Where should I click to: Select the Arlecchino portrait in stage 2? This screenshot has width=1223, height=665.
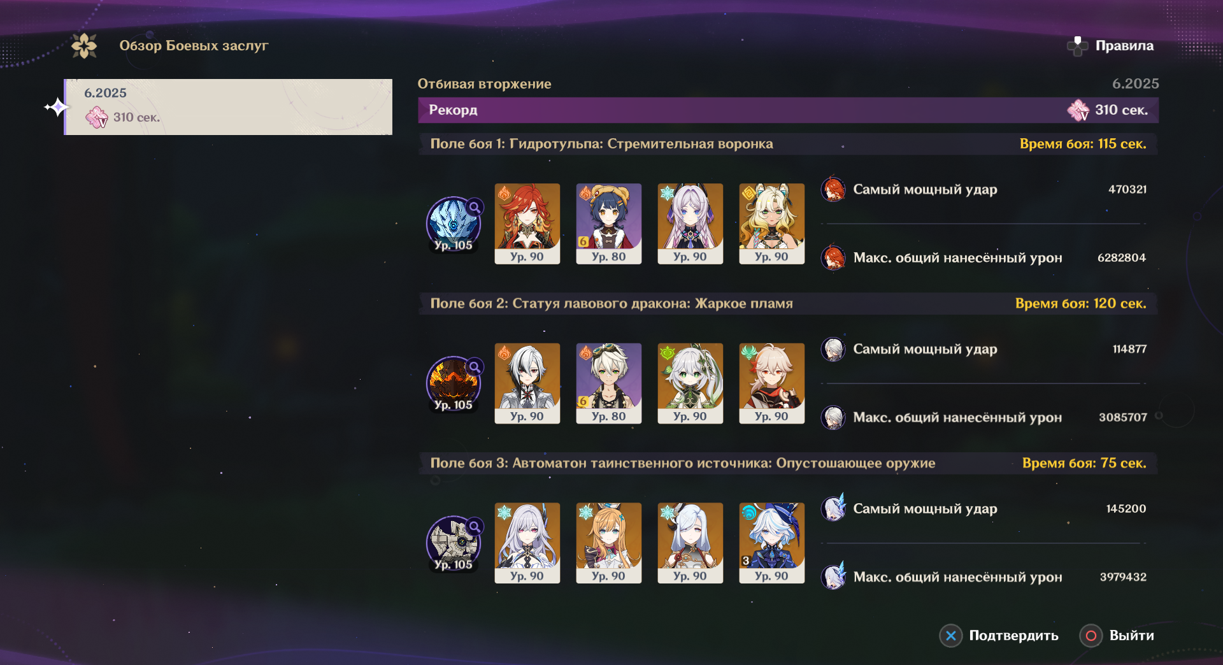click(x=527, y=383)
